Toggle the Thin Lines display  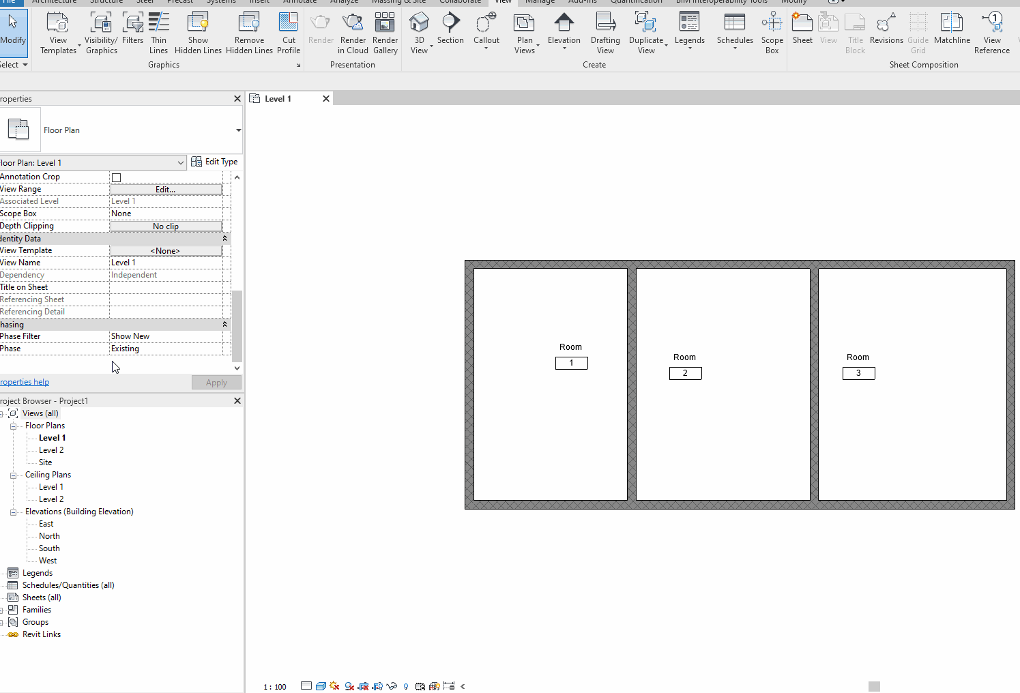[x=158, y=30]
